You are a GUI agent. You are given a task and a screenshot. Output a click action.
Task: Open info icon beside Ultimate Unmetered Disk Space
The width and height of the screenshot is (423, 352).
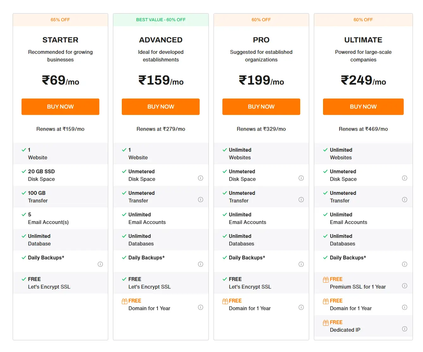tap(405, 178)
